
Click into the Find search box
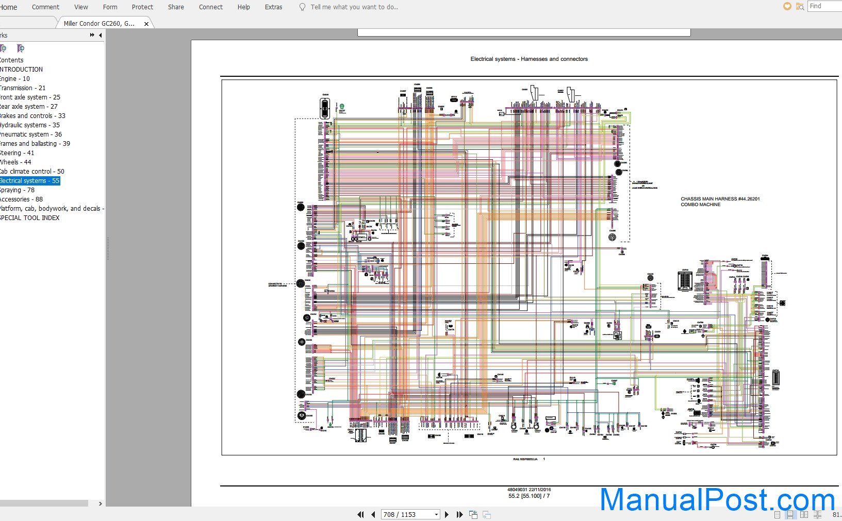click(825, 6)
